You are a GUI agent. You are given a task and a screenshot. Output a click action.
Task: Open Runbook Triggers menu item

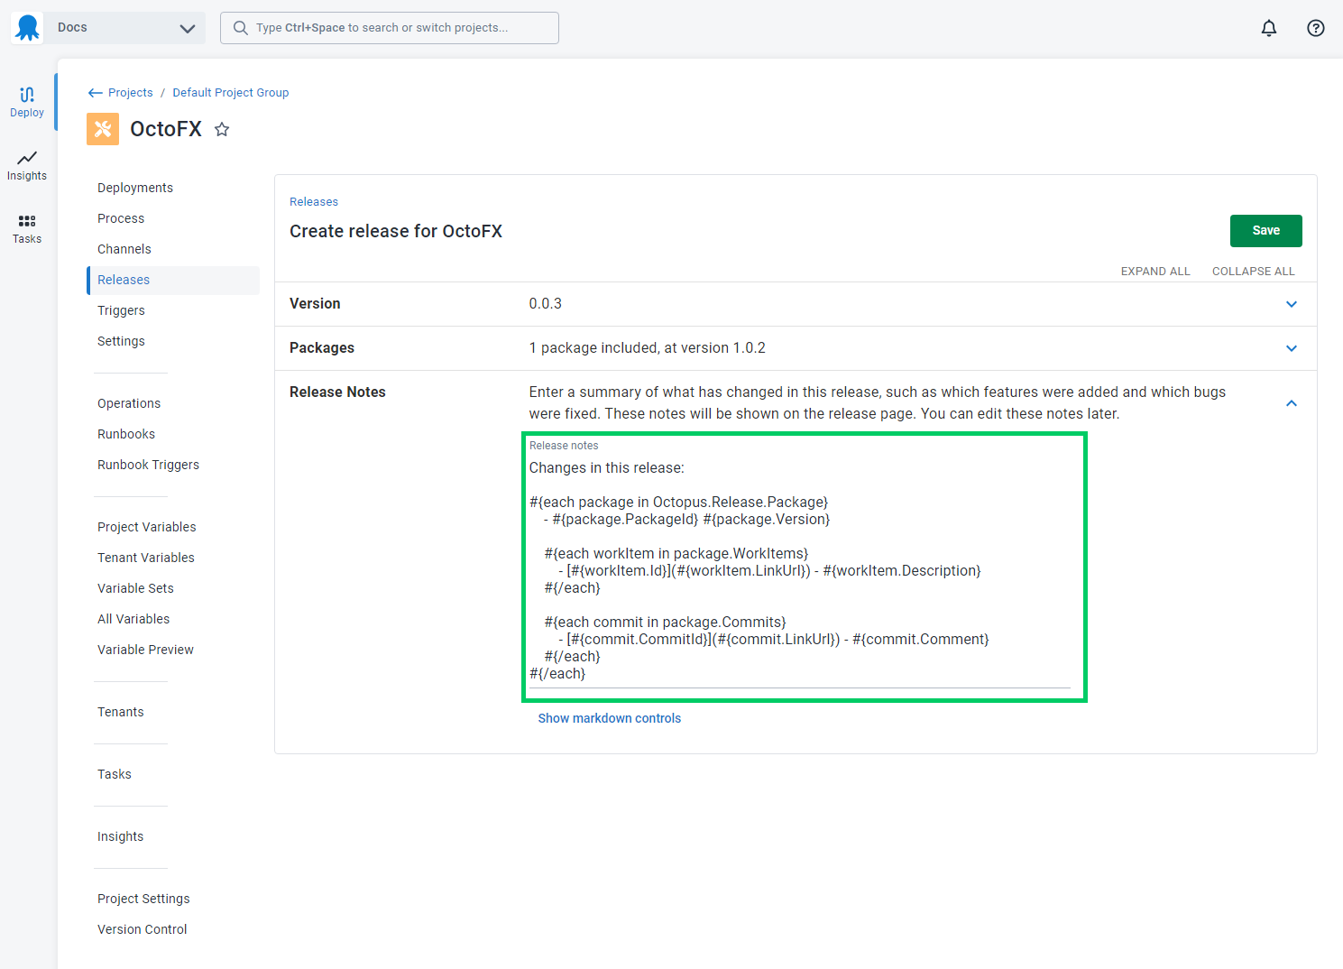148,465
